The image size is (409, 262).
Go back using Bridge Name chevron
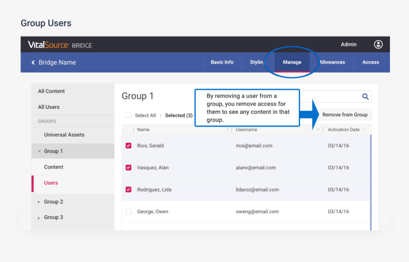(x=33, y=62)
